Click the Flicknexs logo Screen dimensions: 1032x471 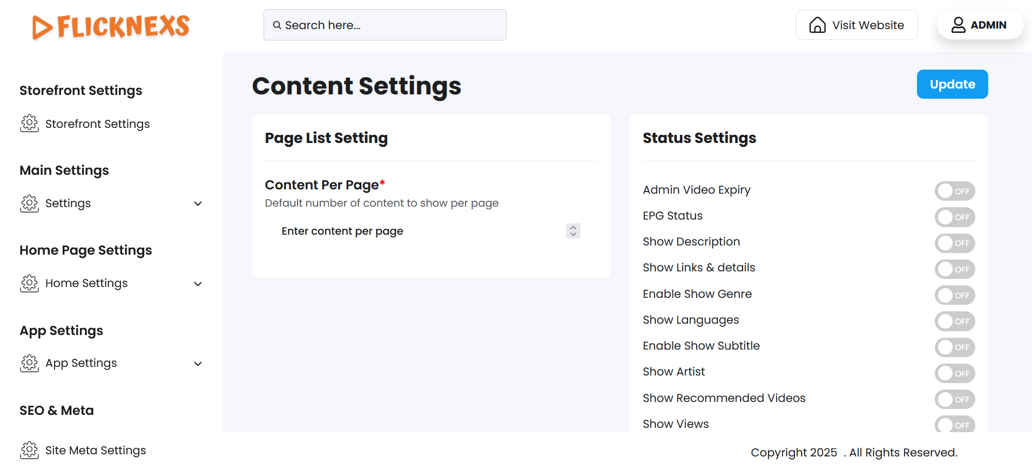click(x=111, y=26)
